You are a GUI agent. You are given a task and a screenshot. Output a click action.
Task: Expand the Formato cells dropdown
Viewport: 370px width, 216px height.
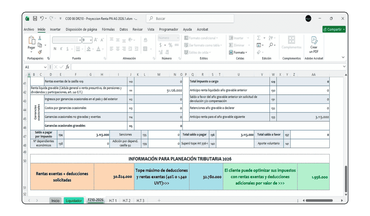[x=238, y=52]
